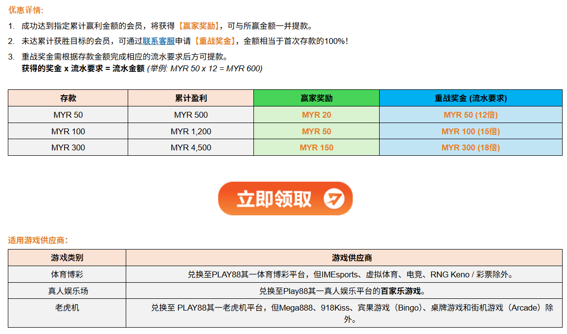
Task: Open the 联系客服 hyperlink
Action: coord(159,42)
